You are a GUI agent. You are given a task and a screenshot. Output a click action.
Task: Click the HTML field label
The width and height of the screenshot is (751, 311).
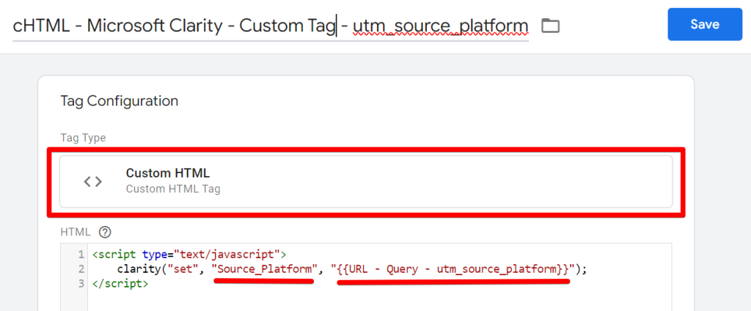[x=76, y=233]
